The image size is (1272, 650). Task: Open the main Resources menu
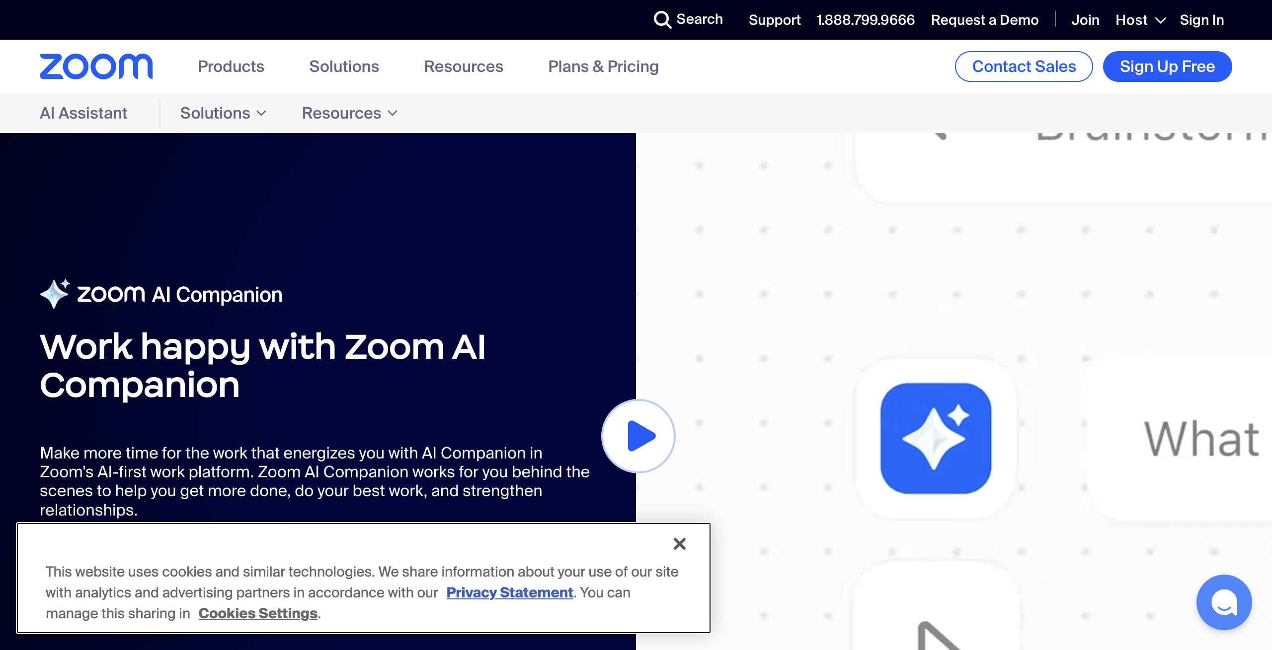[463, 66]
